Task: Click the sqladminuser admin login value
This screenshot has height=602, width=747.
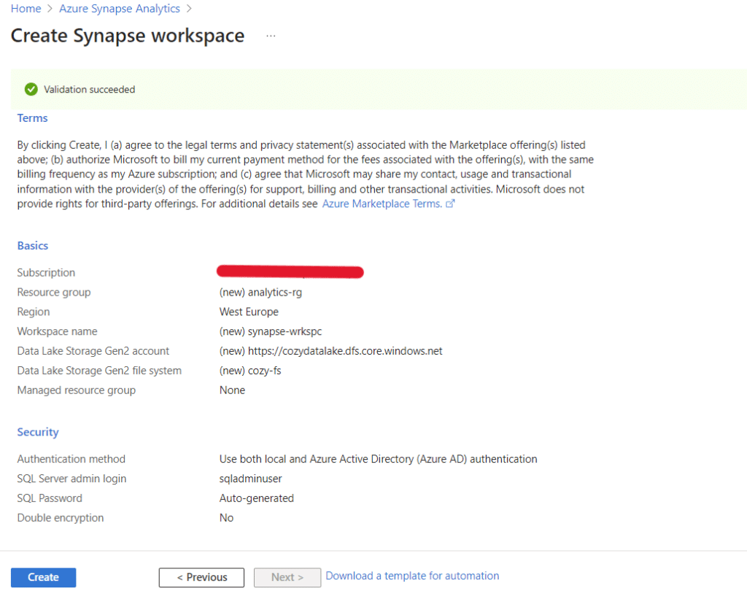Action: [x=250, y=479]
